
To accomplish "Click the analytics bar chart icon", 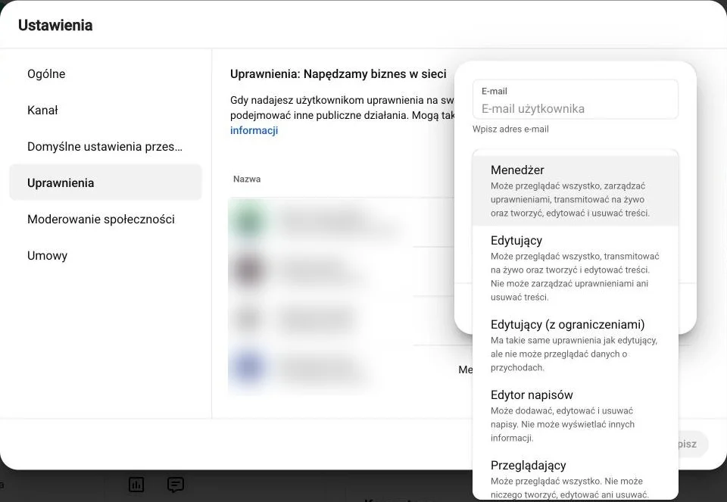I will point(136,485).
